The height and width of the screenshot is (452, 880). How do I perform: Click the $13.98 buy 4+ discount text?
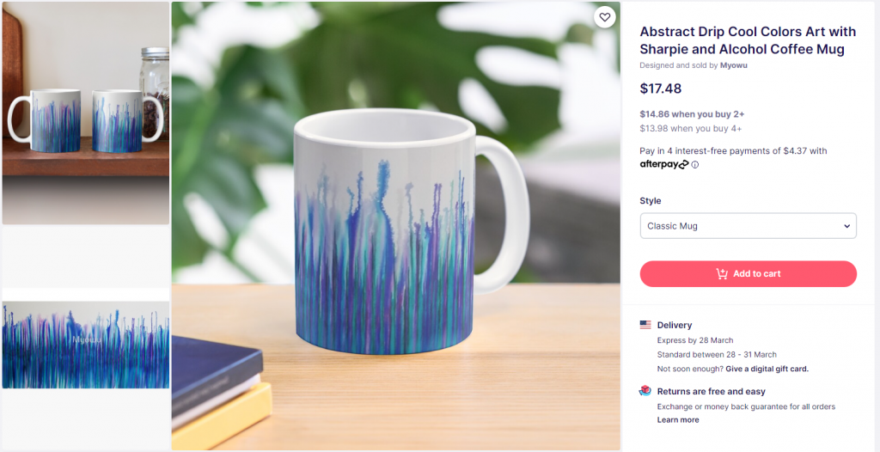[x=691, y=129]
